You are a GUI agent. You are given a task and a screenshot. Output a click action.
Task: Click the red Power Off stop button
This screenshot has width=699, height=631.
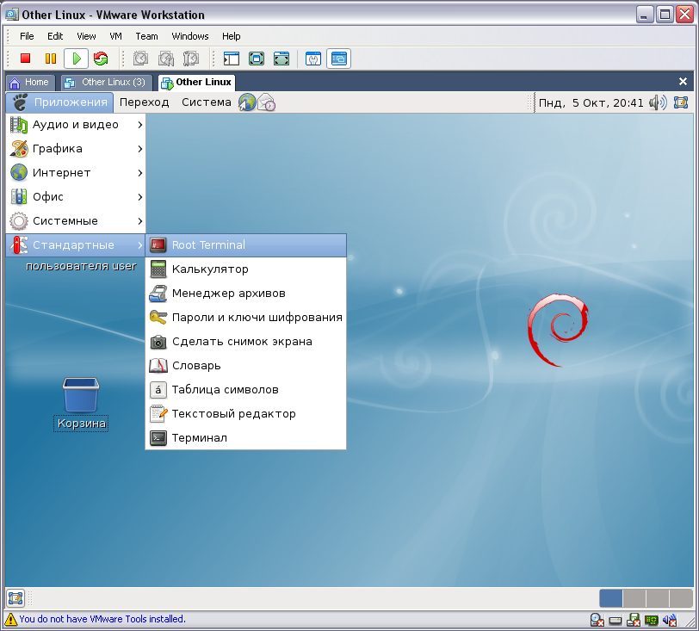click(x=26, y=59)
